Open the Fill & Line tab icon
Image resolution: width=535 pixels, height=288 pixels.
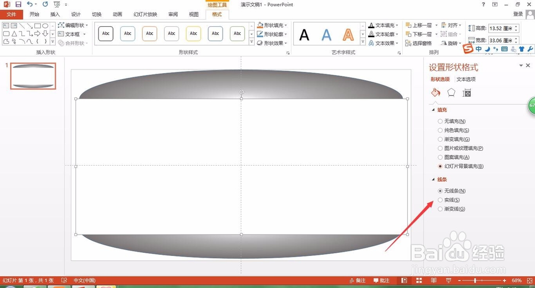point(435,93)
